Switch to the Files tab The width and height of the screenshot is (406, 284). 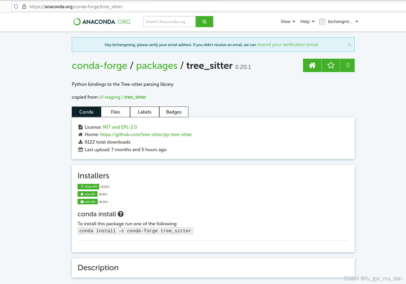pos(116,112)
